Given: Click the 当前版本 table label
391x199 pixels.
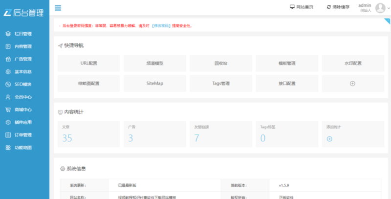Looking at the screenshot, I should pos(239,185).
